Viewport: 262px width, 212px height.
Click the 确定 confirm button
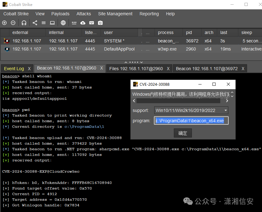pyautogui.click(x=183, y=133)
